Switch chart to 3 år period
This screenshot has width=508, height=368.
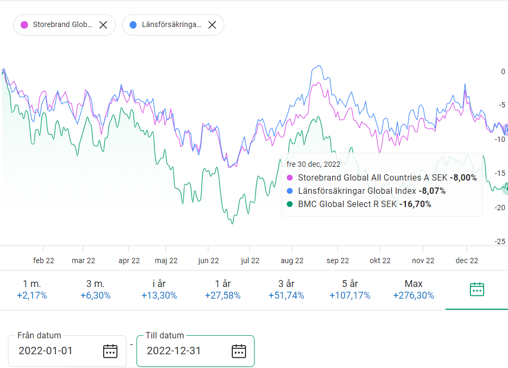(286, 290)
